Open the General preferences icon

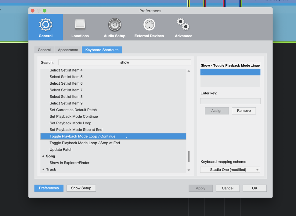[46, 25]
